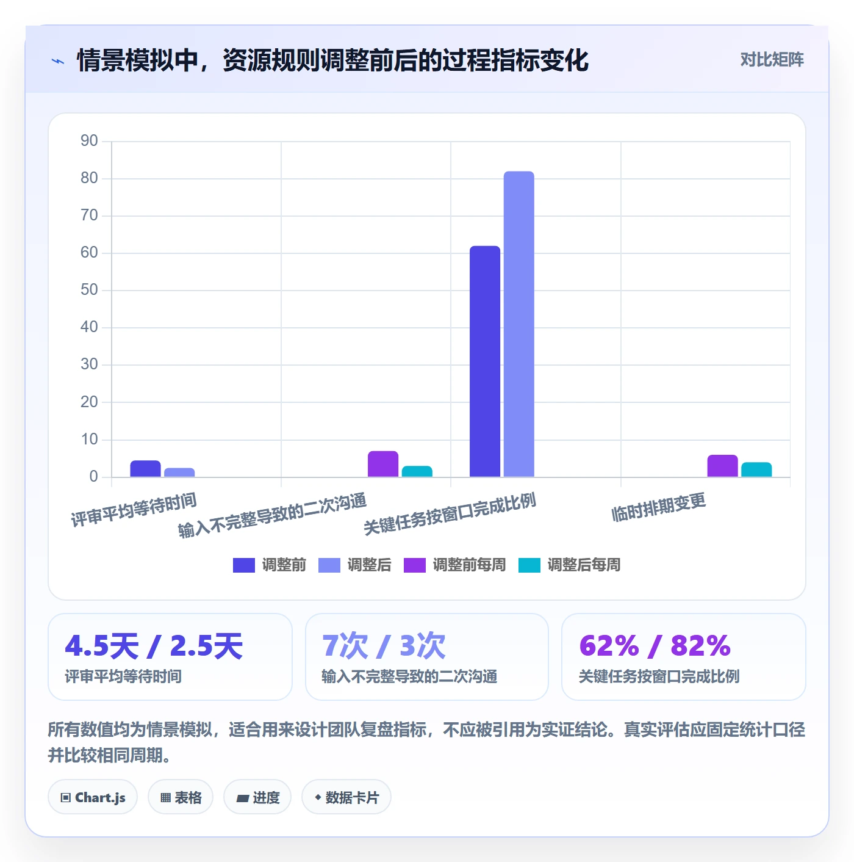Screen dimensions: 854x862
Task: Click the lightning bolt icon beside the title
Action: coord(58,61)
